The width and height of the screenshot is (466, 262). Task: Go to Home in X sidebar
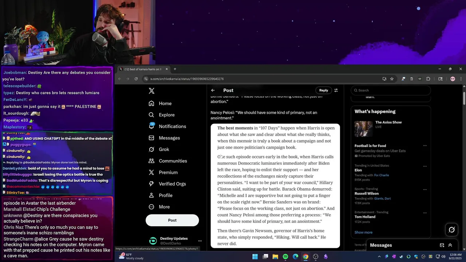(160, 103)
